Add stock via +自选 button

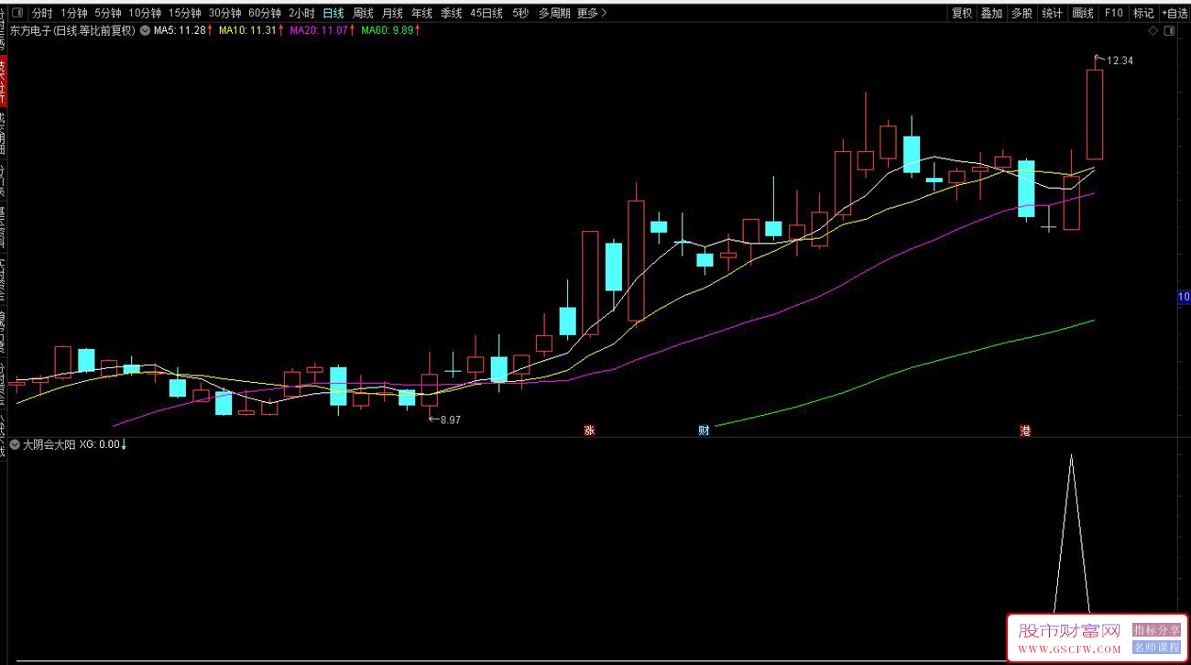[x=1175, y=13]
